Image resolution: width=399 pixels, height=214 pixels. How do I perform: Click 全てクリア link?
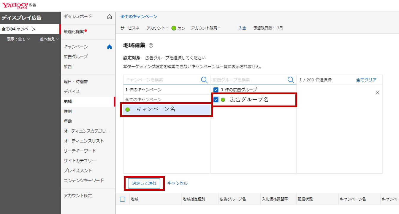click(366, 80)
